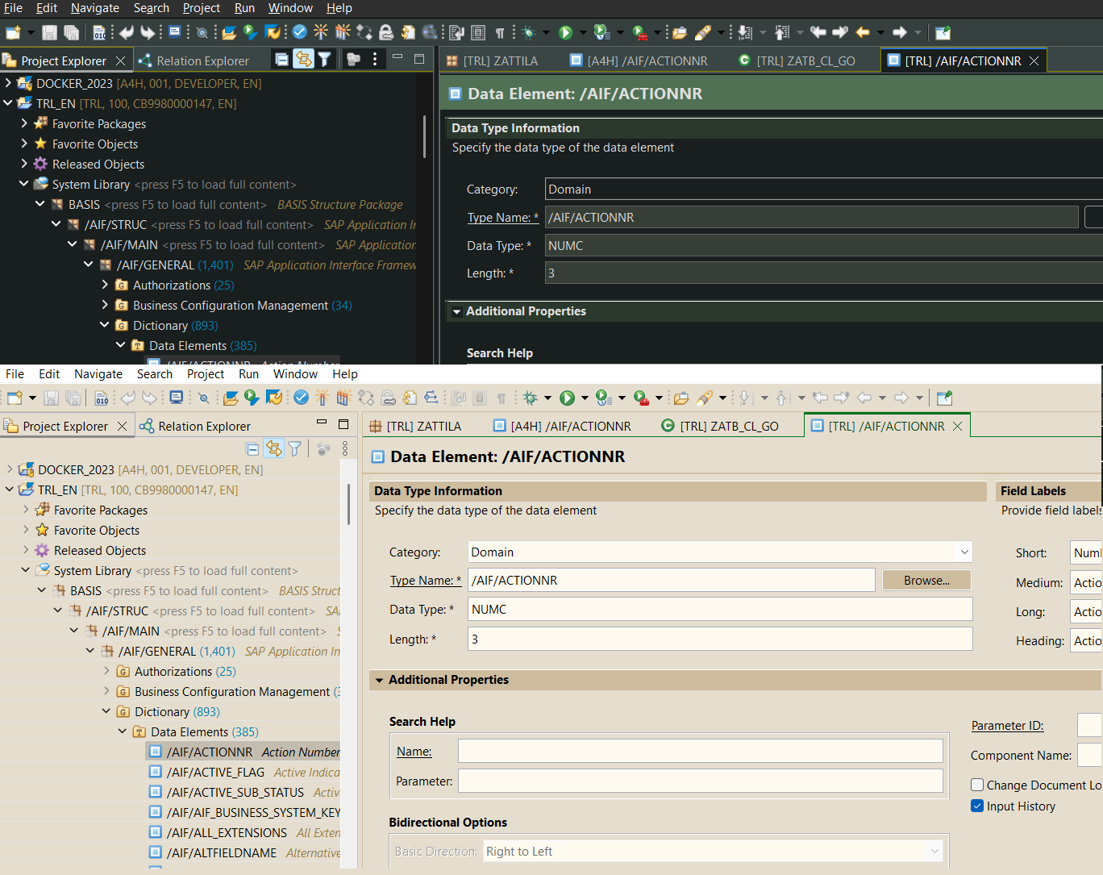Click the SAP GUI monitor icon in light toolbar
1103x875 pixels.
tap(177, 398)
